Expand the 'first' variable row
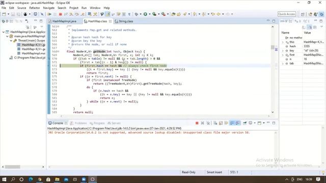Screen dimensions: 326x183 (283, 55)
